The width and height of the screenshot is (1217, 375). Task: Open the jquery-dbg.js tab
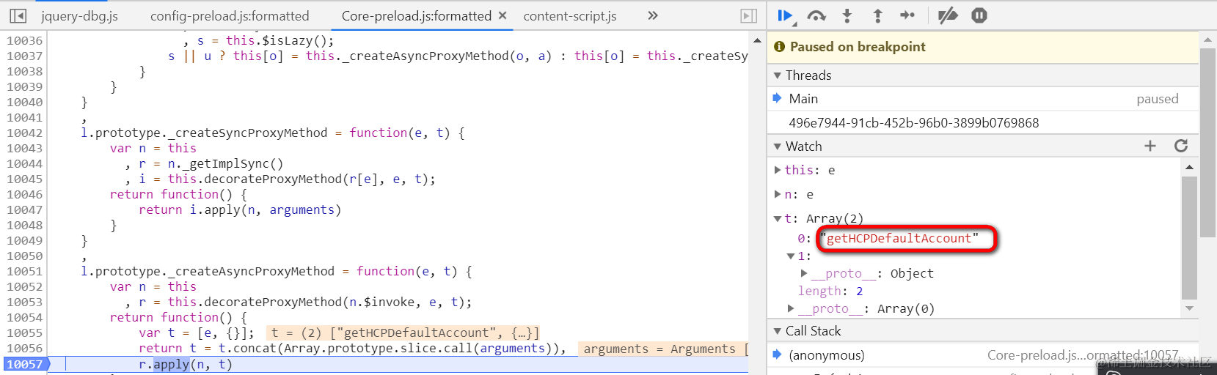[79, 15]
